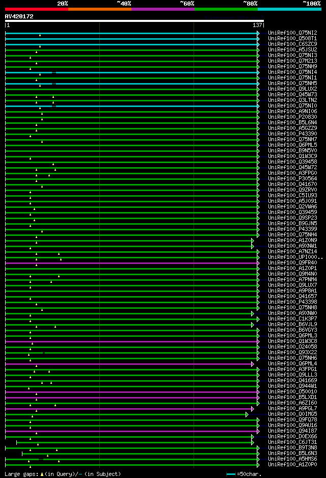View the UniRef100_P43390 record
The height and width of the screenshot is (478, 326).
pos(292,134)
